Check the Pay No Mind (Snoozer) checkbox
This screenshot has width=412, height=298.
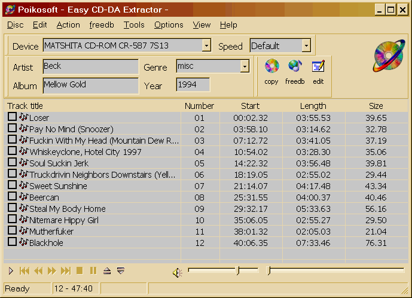[12, 128]
